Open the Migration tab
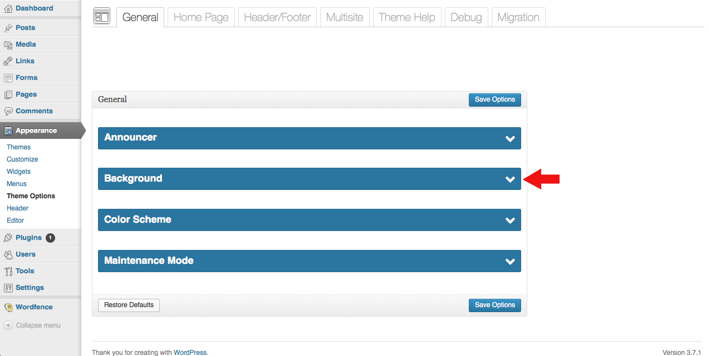711x356 pixels. 518,17
